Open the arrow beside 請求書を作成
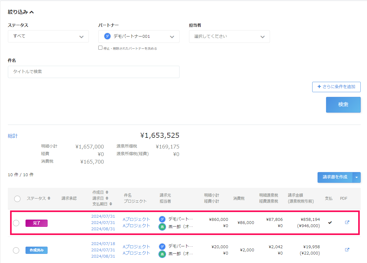The image size is (367, 263). tap(357, 177)
